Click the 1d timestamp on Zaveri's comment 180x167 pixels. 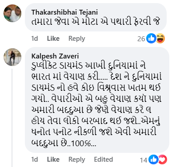35,159
